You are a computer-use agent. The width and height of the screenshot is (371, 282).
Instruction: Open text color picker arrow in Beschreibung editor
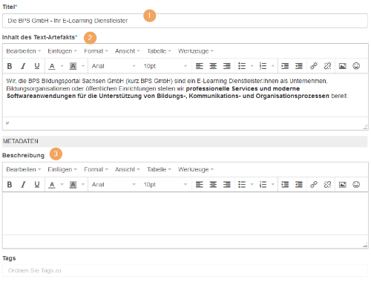click(x=62, y=185)
